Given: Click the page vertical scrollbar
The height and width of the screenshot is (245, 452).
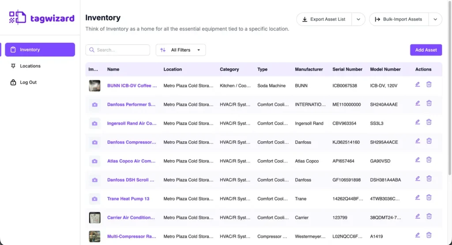Looking at the screenshot, I should [450, 87].
